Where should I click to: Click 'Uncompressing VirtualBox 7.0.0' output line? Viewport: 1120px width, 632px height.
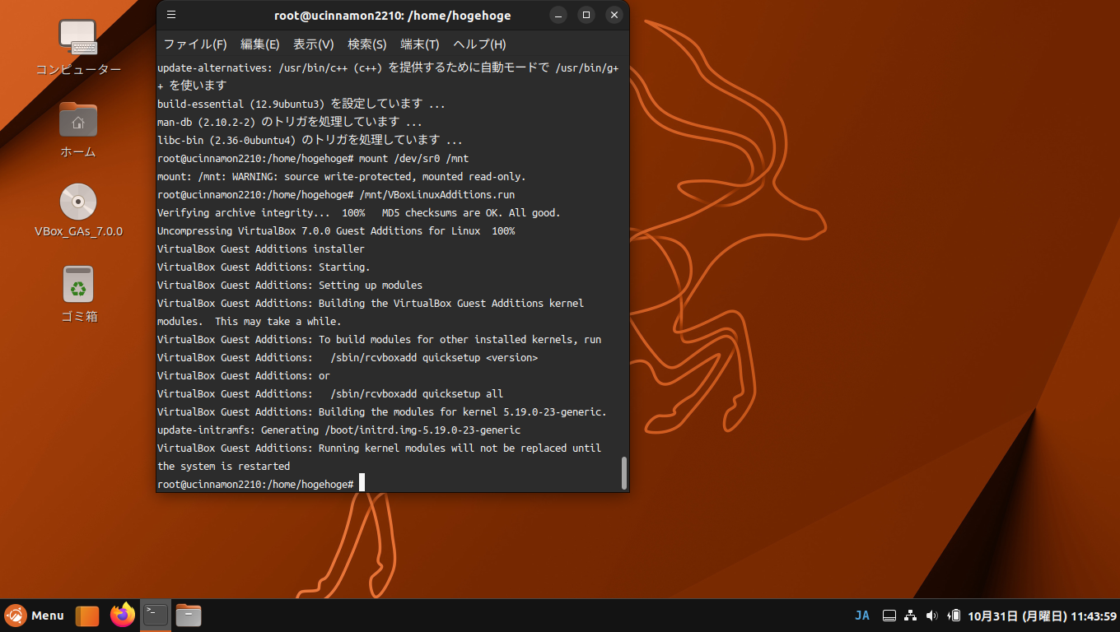pos(336,230)
